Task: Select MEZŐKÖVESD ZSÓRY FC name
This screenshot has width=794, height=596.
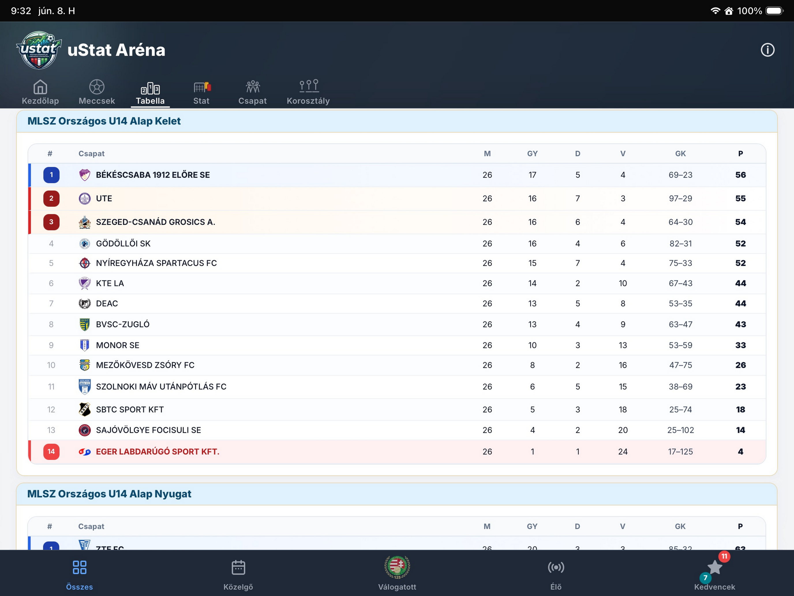Action: (x=145, y=365)
